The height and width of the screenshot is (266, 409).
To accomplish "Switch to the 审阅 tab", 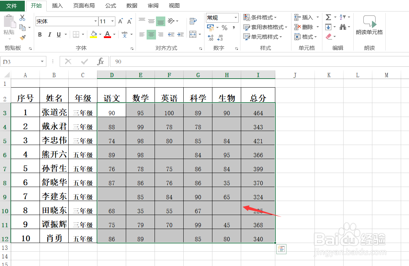I will pos(153,5).
